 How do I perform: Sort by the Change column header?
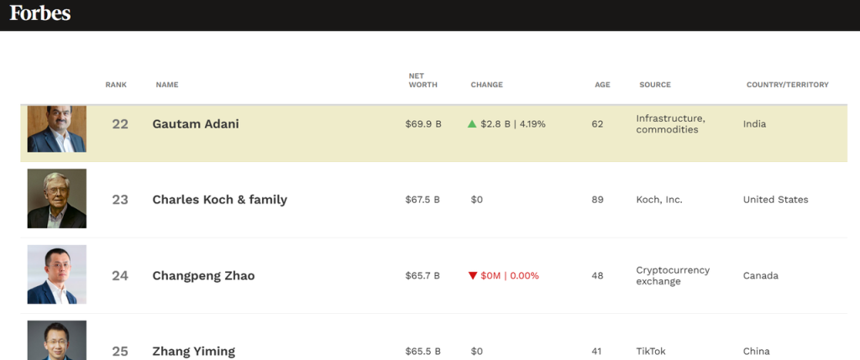pyautogui.click(x=486, y=85)
